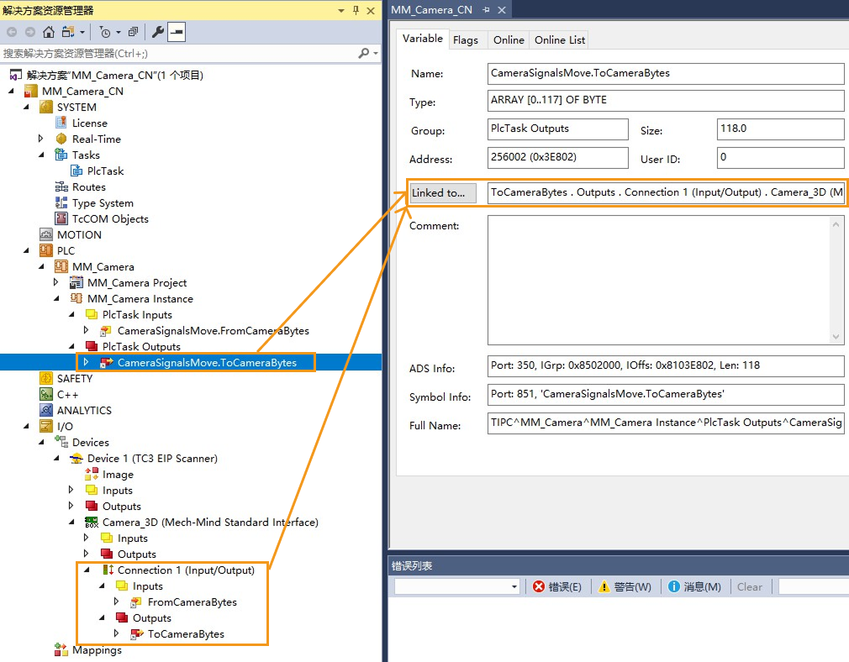The image size is (849, 662).
Task: Click the Switch Views icon next to Home
Action: pos(67,32)
